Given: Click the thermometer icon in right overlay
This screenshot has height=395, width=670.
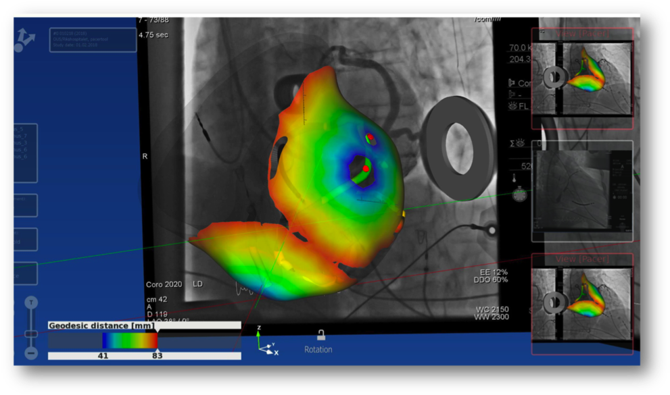Looking at the screenshot, I should [x=515, y=178].
